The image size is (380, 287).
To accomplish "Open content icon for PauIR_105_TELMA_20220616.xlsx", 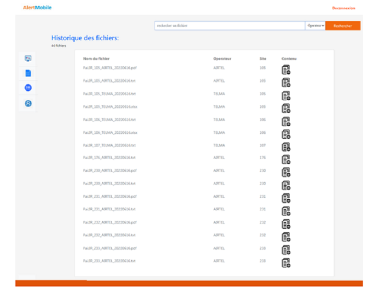I will pyautogui.click(x=286, y=109).
